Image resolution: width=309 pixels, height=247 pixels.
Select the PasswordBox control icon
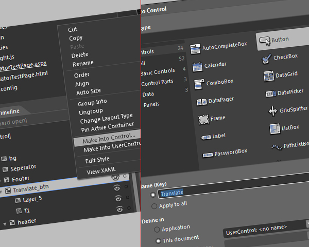208,155
